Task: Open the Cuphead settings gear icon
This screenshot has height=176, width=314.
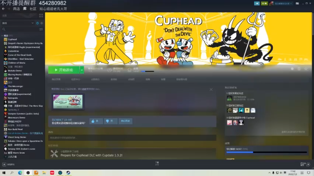Action: click(292, 69)
